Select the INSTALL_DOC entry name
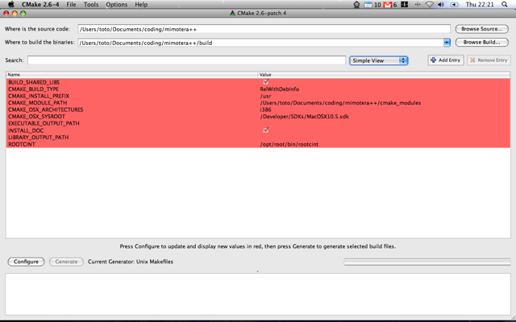 (26, 130)
